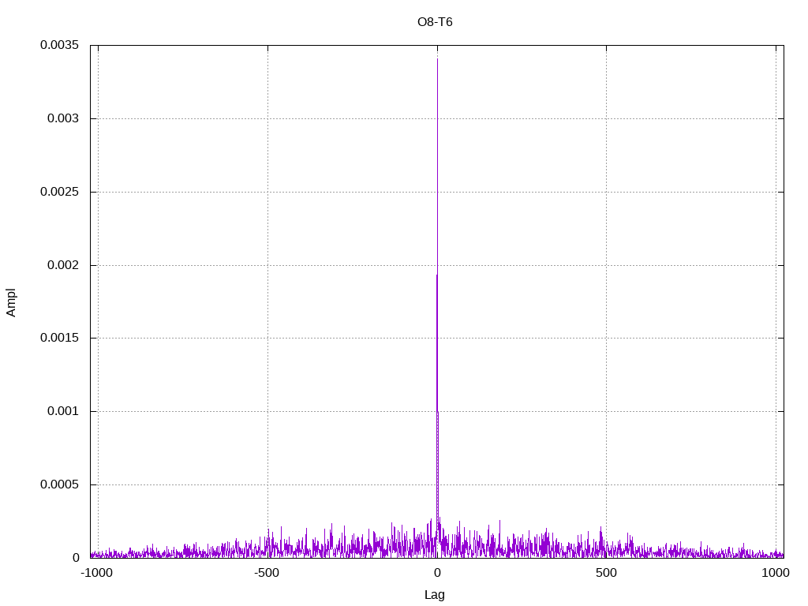Click the x-axis value 500

606,573
